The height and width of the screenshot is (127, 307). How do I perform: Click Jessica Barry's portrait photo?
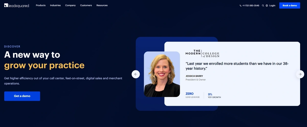point(162,74)
